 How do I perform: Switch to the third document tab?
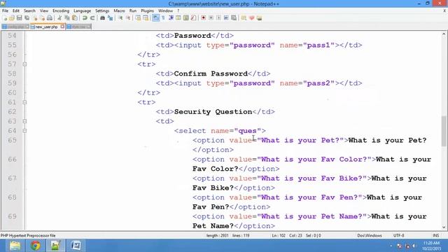coord(78,27)
